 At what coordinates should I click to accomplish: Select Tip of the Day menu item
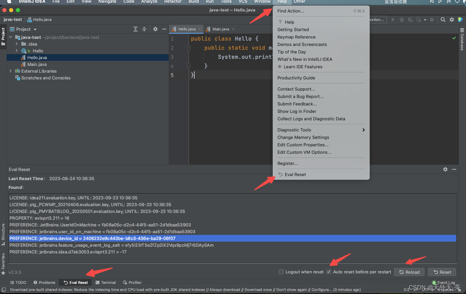pyautogui.click(x=321, y=52)
